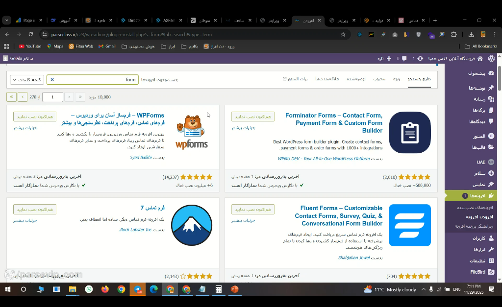Go to the last page of results
The image size is (502, 307).
[x=12, y=97]
